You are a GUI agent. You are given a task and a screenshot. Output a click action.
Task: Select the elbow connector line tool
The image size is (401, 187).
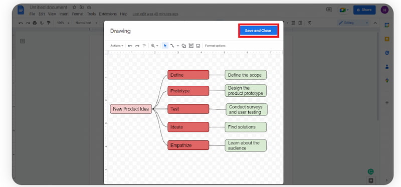tap(172, 46)
